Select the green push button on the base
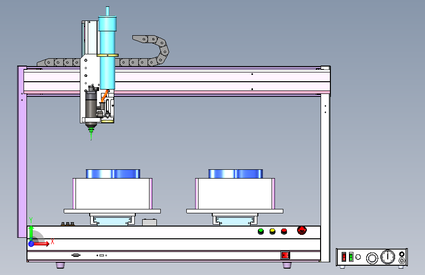 (261, 231)
